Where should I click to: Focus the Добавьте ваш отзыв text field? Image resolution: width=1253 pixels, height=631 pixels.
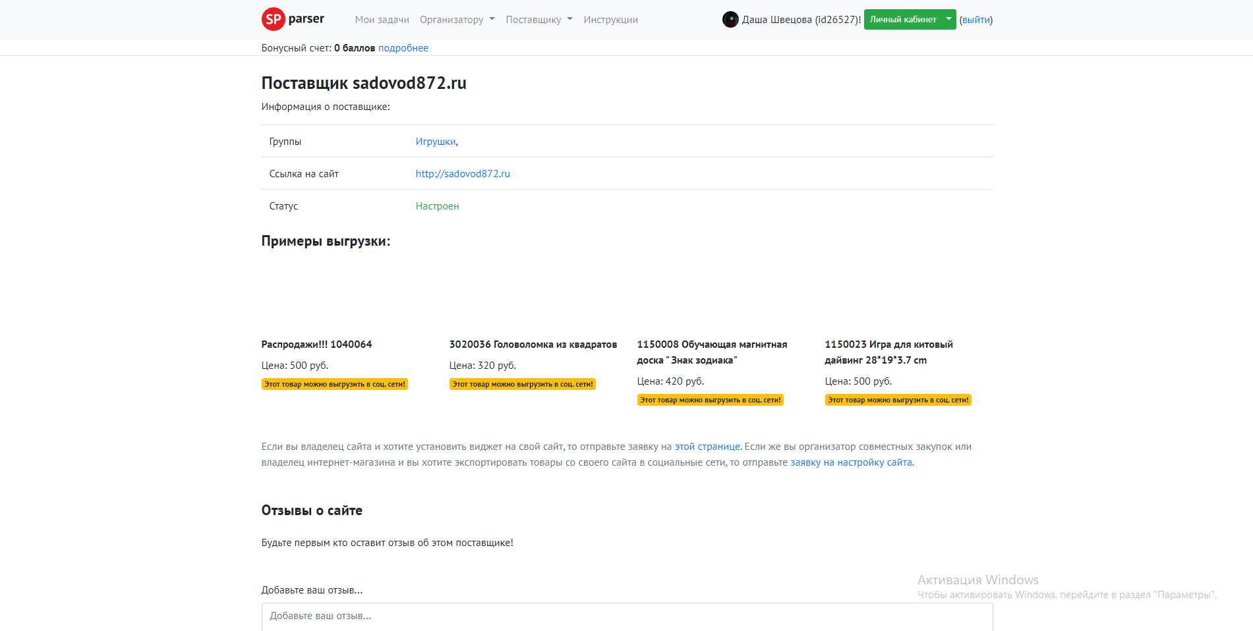(627, 617)
